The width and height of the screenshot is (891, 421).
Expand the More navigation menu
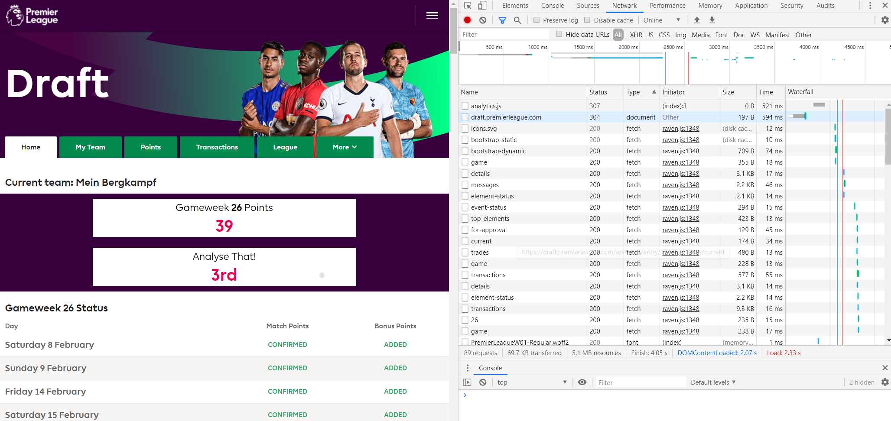pos(345,147)
